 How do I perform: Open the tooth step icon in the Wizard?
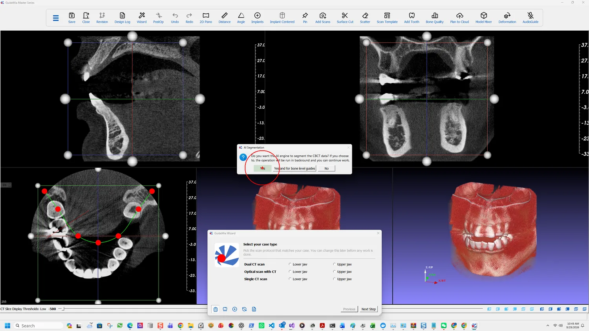(225, 309)
